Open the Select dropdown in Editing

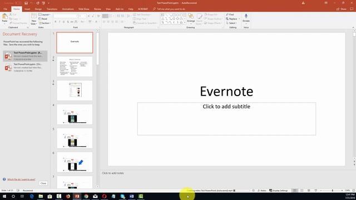231,23
